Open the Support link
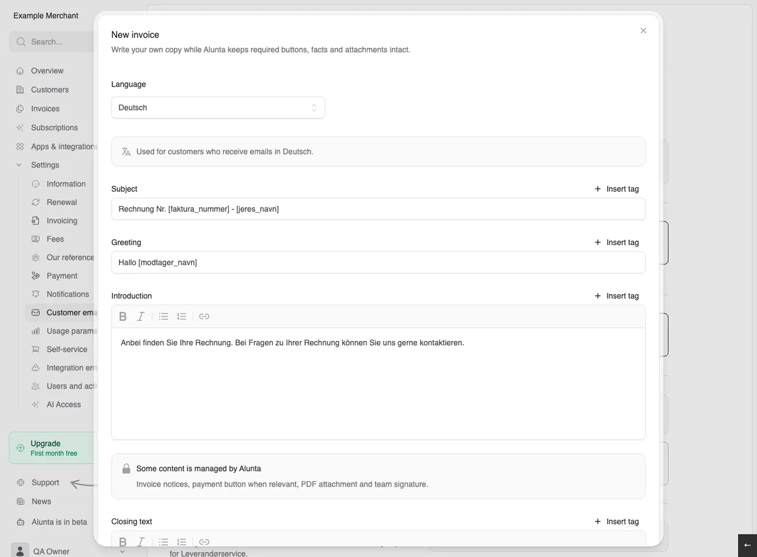Image resolution: width=757 pixels, height=557 pixels. pos(45,483)
